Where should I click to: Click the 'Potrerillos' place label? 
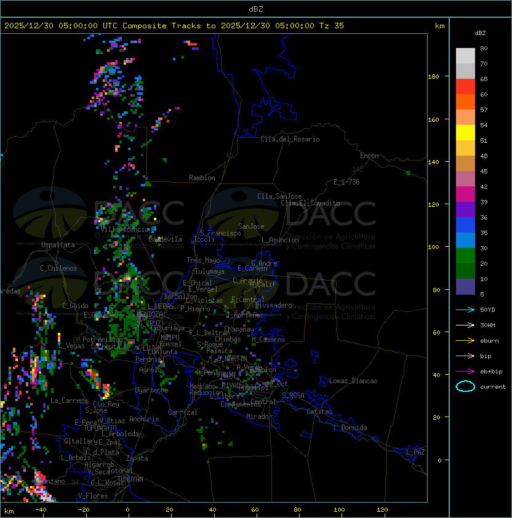(x=103, y=340)
